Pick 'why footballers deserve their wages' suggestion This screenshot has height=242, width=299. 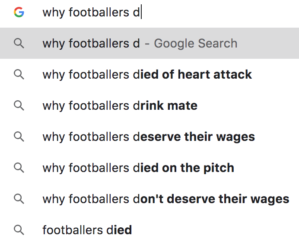coord(149,137)
